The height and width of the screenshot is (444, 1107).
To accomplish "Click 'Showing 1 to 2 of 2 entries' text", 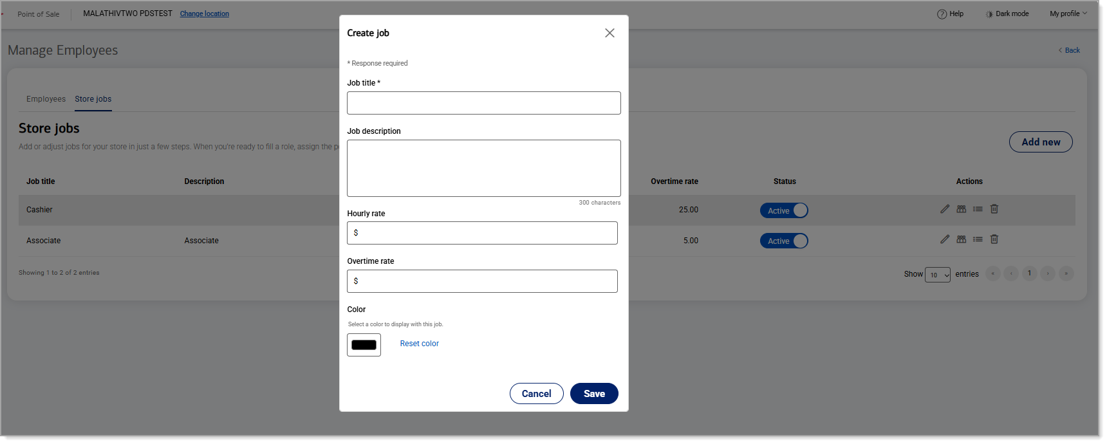I will (x=59, y=273).
